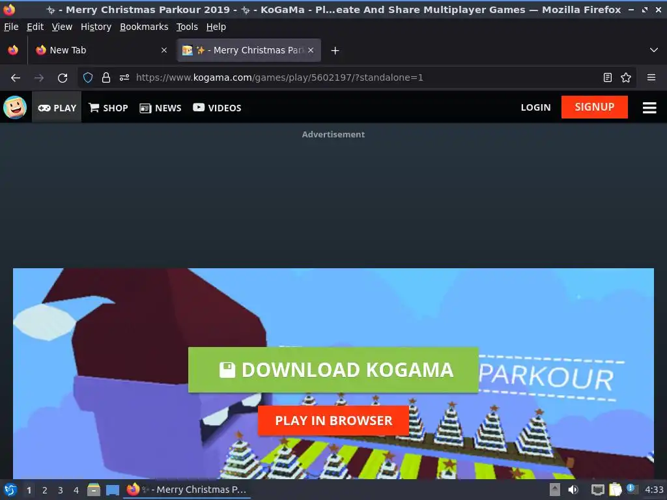Switch to workspace 3
667x500 pixels.
coord(61,490)
